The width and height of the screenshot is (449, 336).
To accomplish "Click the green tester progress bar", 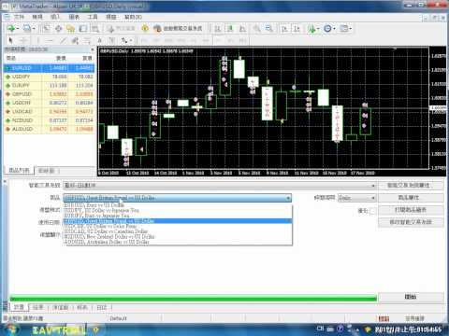I will (x=194, y=299).
